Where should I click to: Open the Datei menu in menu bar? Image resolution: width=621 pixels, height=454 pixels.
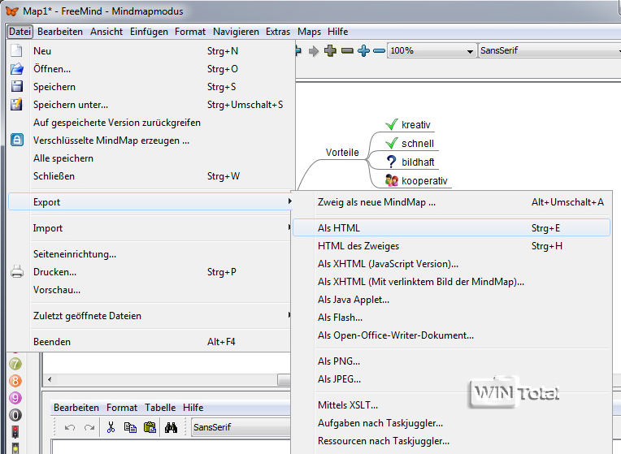[x=20, y=32]
